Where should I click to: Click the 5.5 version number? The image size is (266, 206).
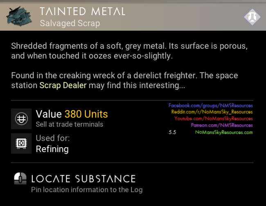(172, 132)
